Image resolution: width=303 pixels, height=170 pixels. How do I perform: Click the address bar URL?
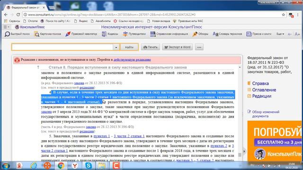point(112,15)
